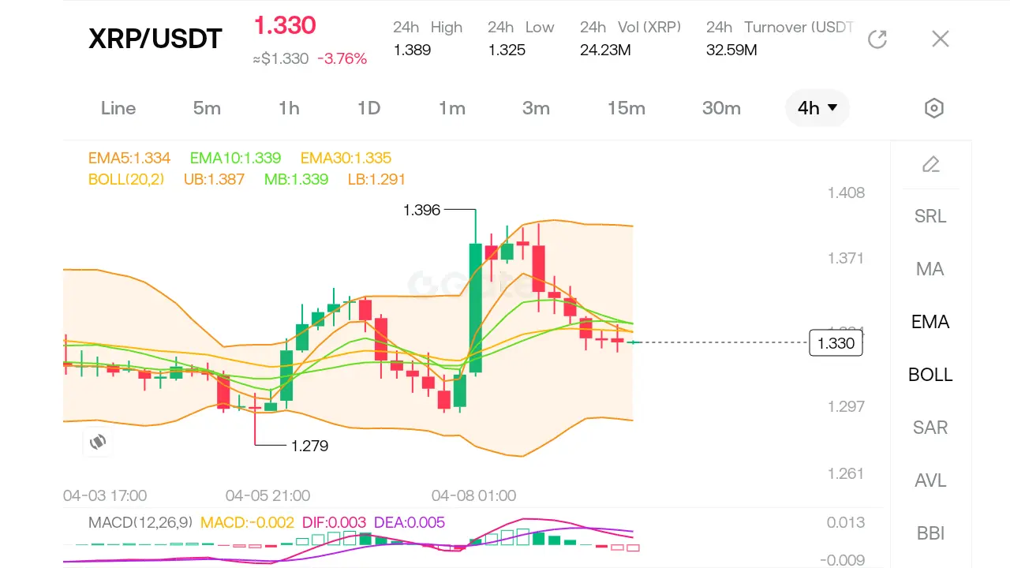The height and width of the screenshot is (568, 1010).
Task: Click the EMA30:1.335 legend label
Action: point(346,158)
